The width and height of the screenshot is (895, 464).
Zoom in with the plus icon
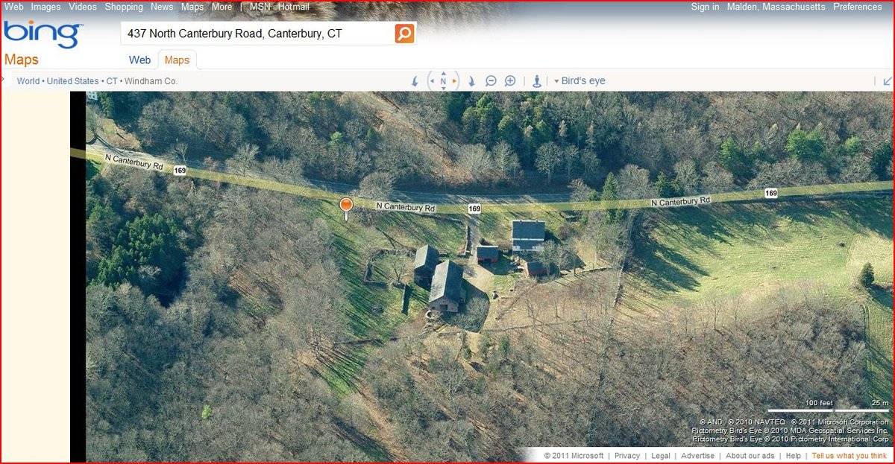tap(510, 81)
